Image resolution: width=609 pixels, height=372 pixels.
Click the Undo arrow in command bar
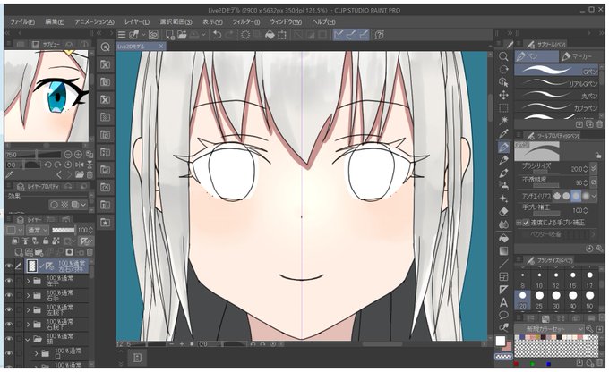[x=217, y=35]
